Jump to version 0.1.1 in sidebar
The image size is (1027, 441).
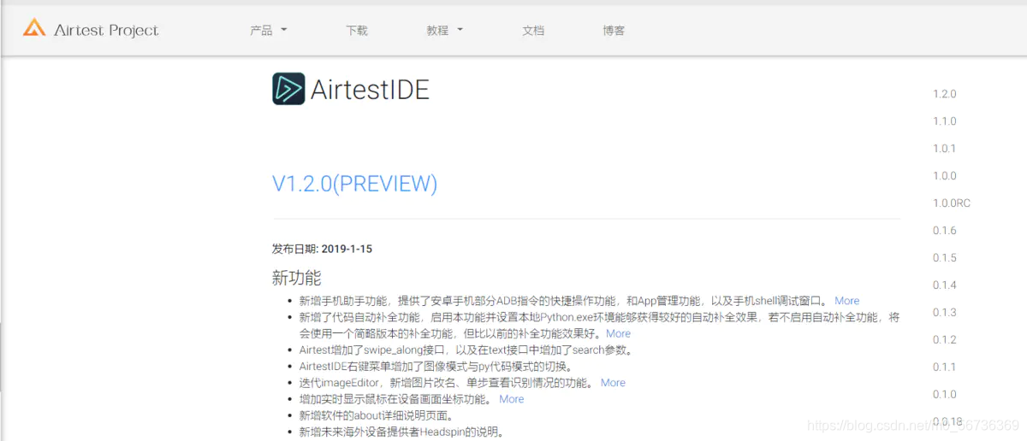coord(945,367)
